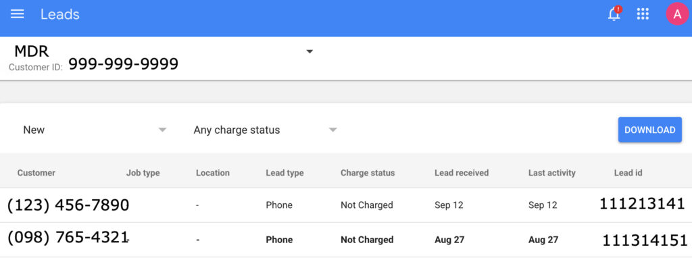Click the Charge status column header
Viewport: 692px width, 262px height.
pyautogui.click(x=368, y=173)
